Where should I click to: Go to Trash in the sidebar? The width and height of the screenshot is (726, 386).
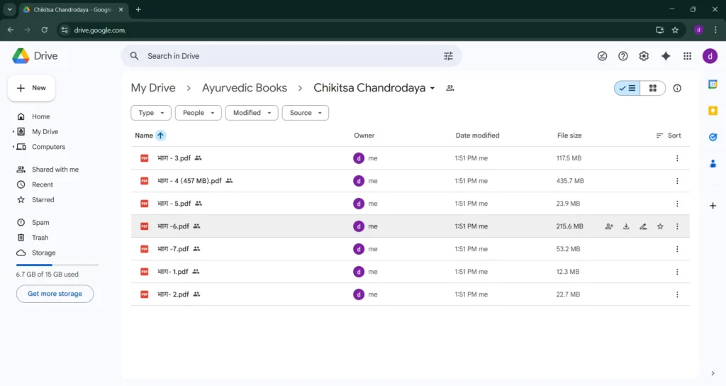tap(40, 238)
